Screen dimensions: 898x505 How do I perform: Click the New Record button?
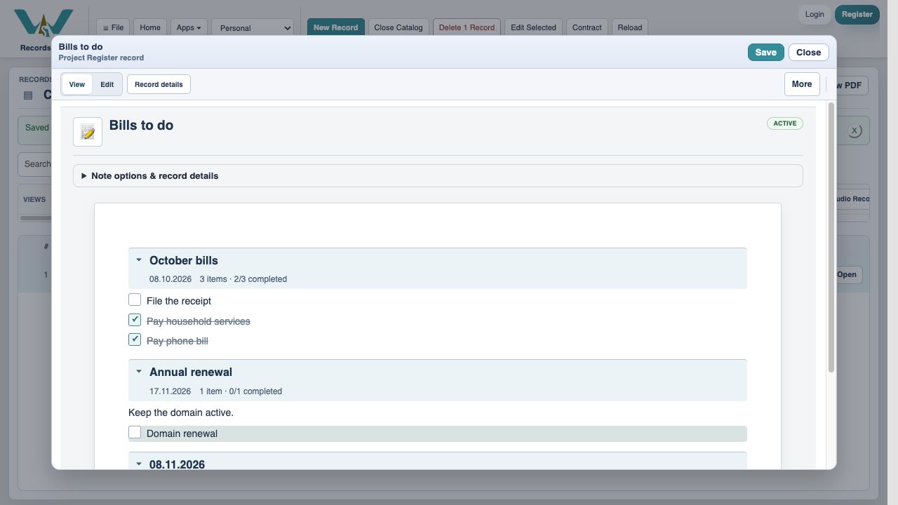[x=335, y=28]
